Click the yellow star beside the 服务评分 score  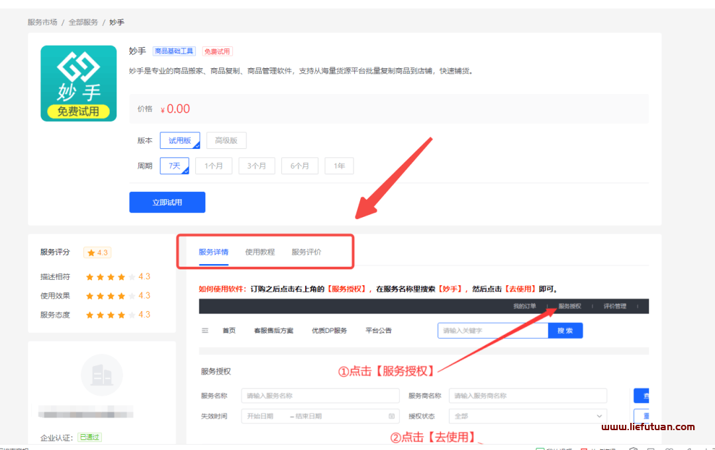[x=91, y=252]
